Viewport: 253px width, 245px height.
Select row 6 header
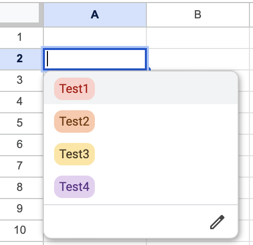[x=20, y=145]
